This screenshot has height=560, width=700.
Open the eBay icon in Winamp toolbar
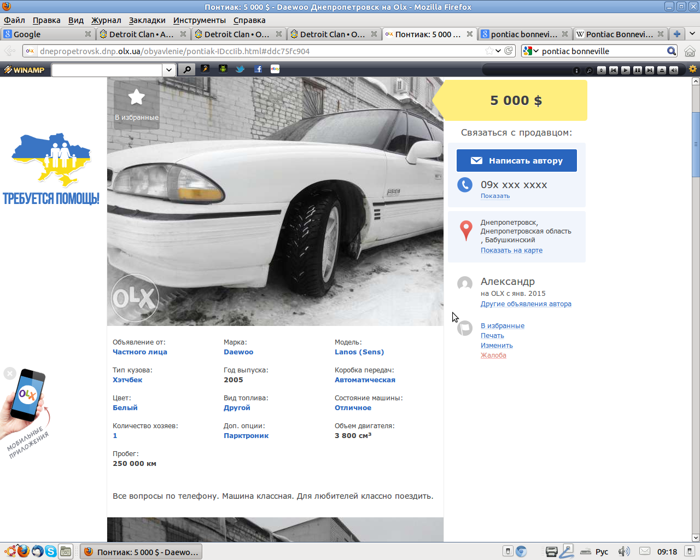click(x=275, y=69)
